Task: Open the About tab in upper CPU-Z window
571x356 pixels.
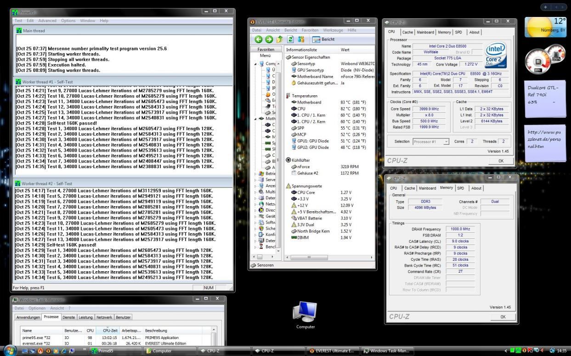Action: pyautogui.click(x=474, y=32)
